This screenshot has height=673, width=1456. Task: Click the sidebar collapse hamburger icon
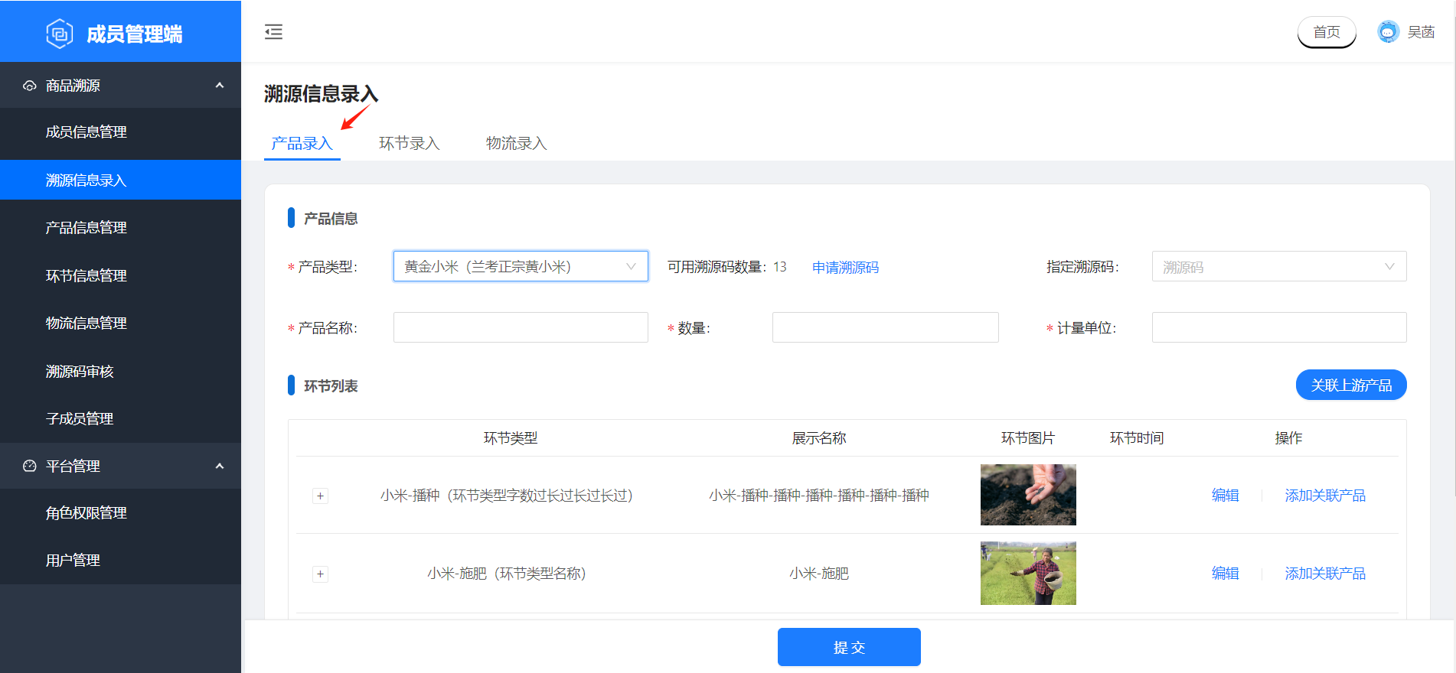(x=273, y=32)
